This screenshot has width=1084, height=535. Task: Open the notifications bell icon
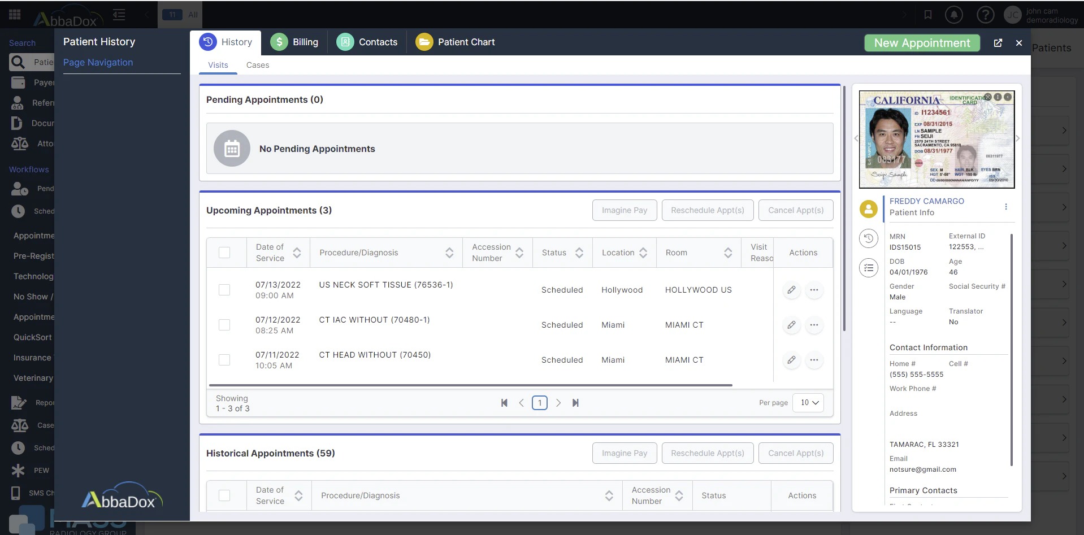pyautogui.click(x=954, y=15)
